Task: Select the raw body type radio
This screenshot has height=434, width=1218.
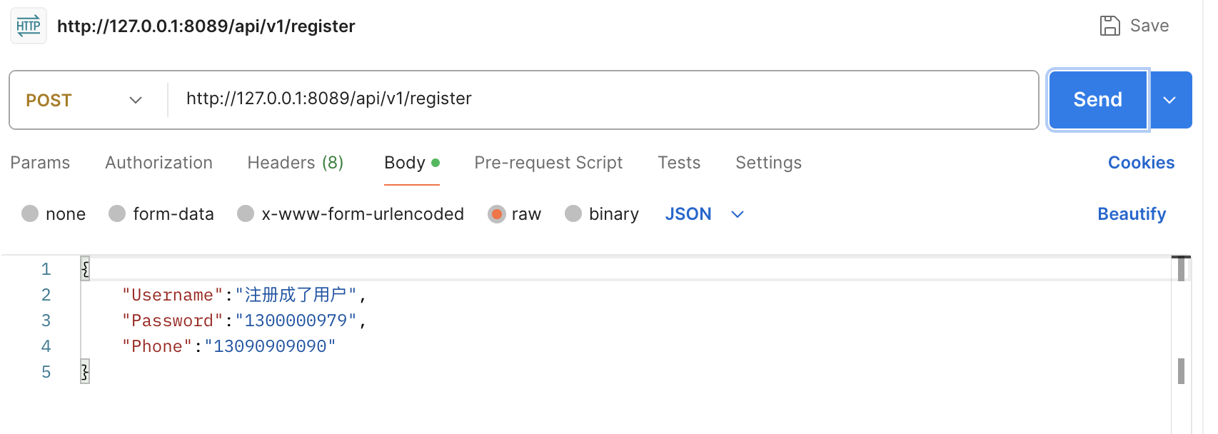Action: tap(496, 214)
